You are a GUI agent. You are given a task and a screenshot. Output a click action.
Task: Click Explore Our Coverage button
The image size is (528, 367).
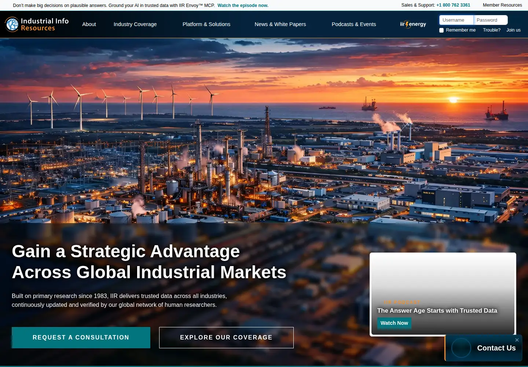coord(226,338)
